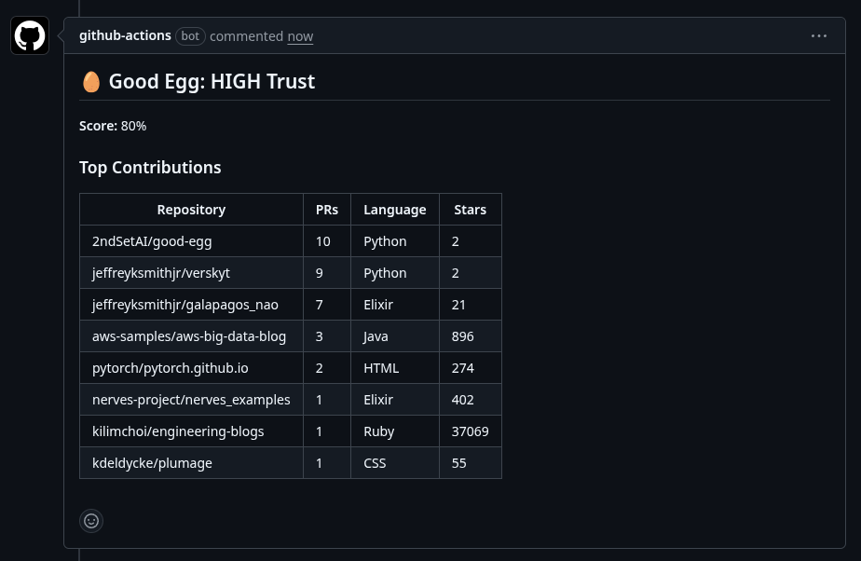Click the aws-samples/aws-big-data-blog entry
Screen dimensions: 861x561
pos(189,336)
